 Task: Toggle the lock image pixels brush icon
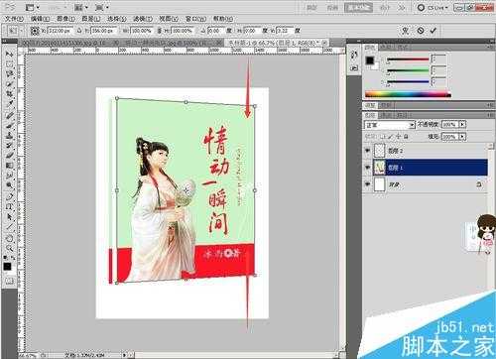(x=391, y=136)
